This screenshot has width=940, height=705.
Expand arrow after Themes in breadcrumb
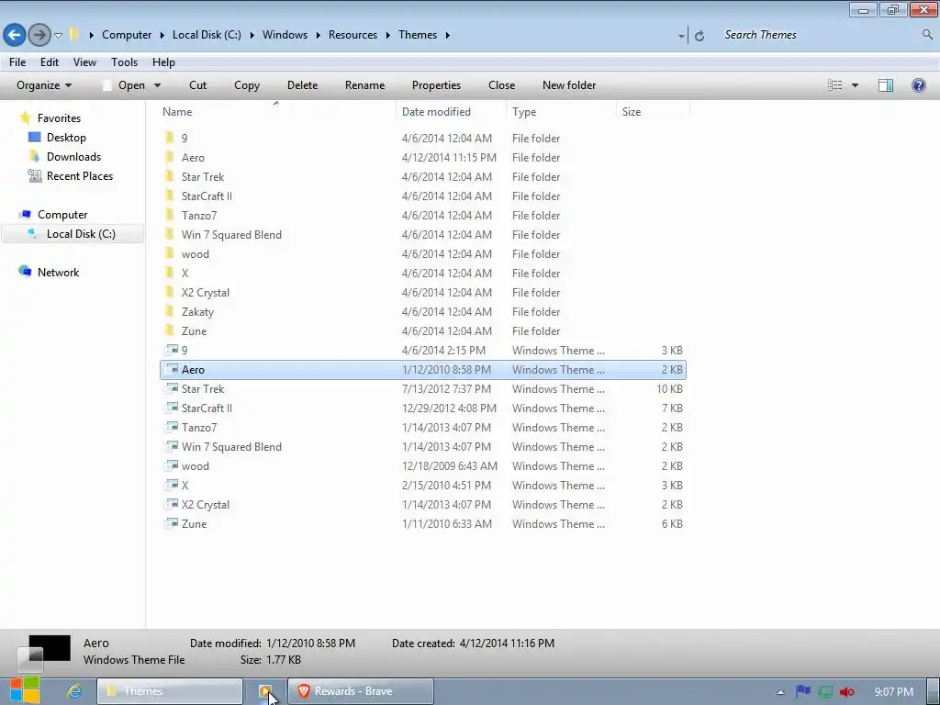coord(447,36)
